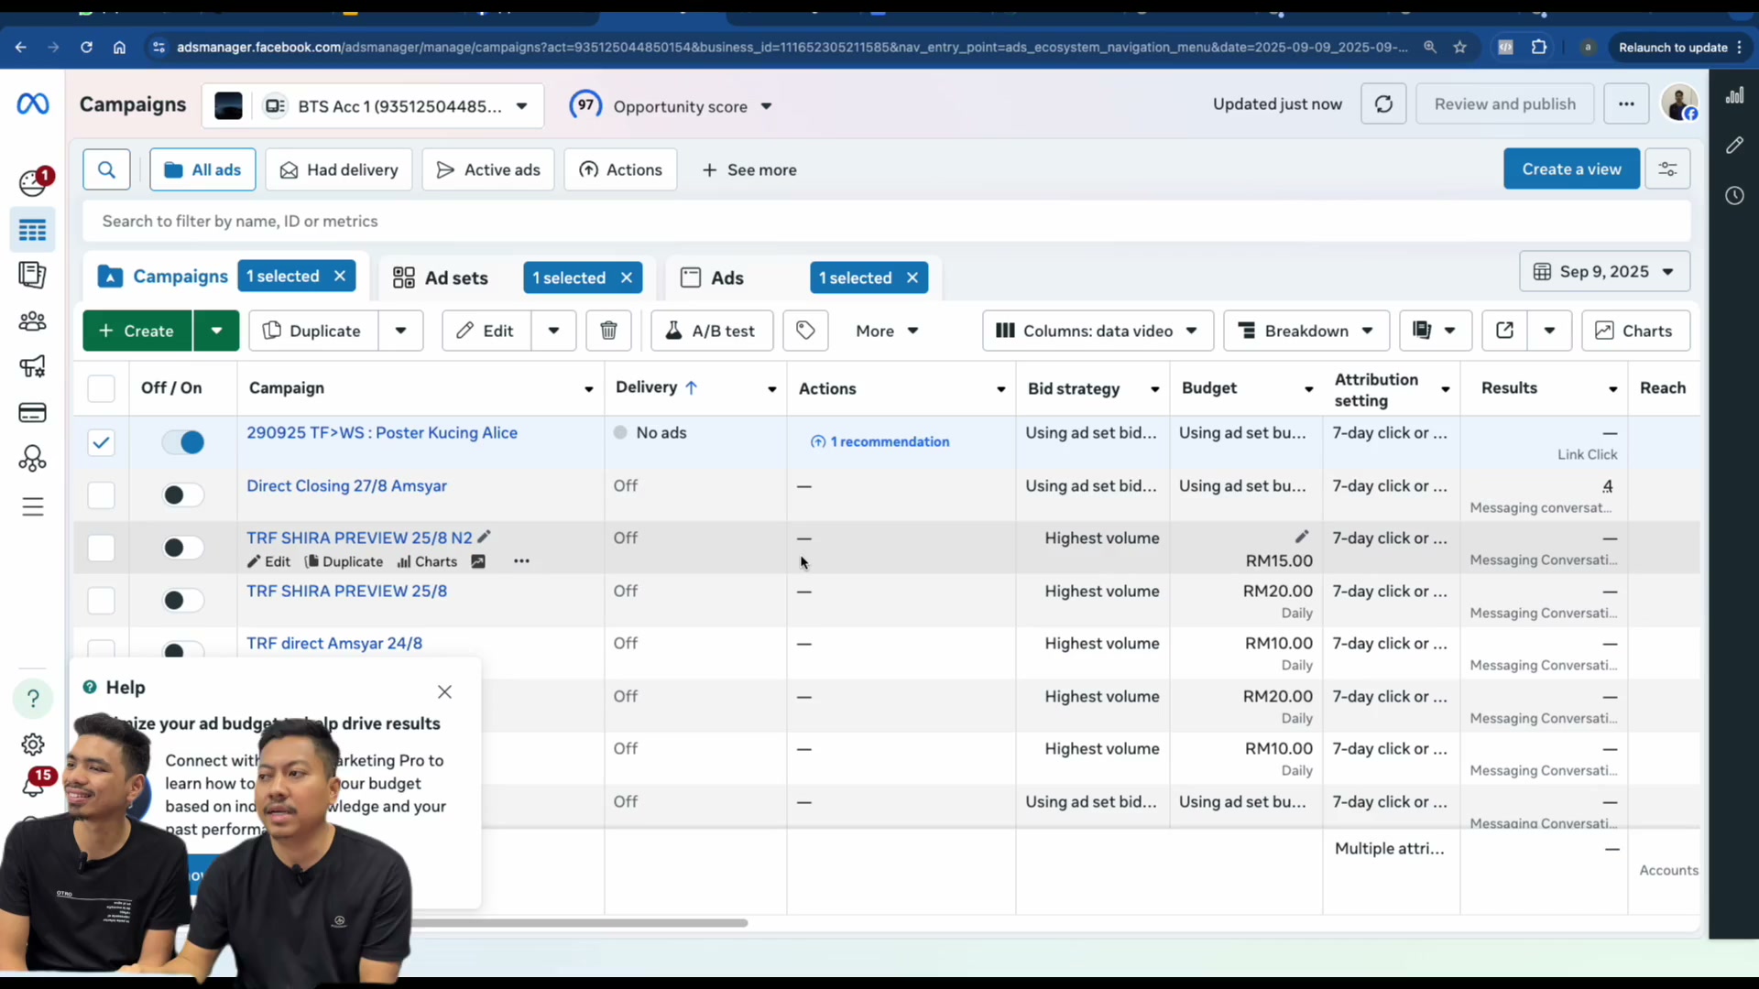
Task: Click the Create a view button
Action: pos(1571,169)
